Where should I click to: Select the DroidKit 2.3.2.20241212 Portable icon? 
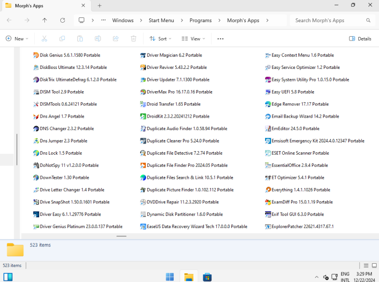143,117
